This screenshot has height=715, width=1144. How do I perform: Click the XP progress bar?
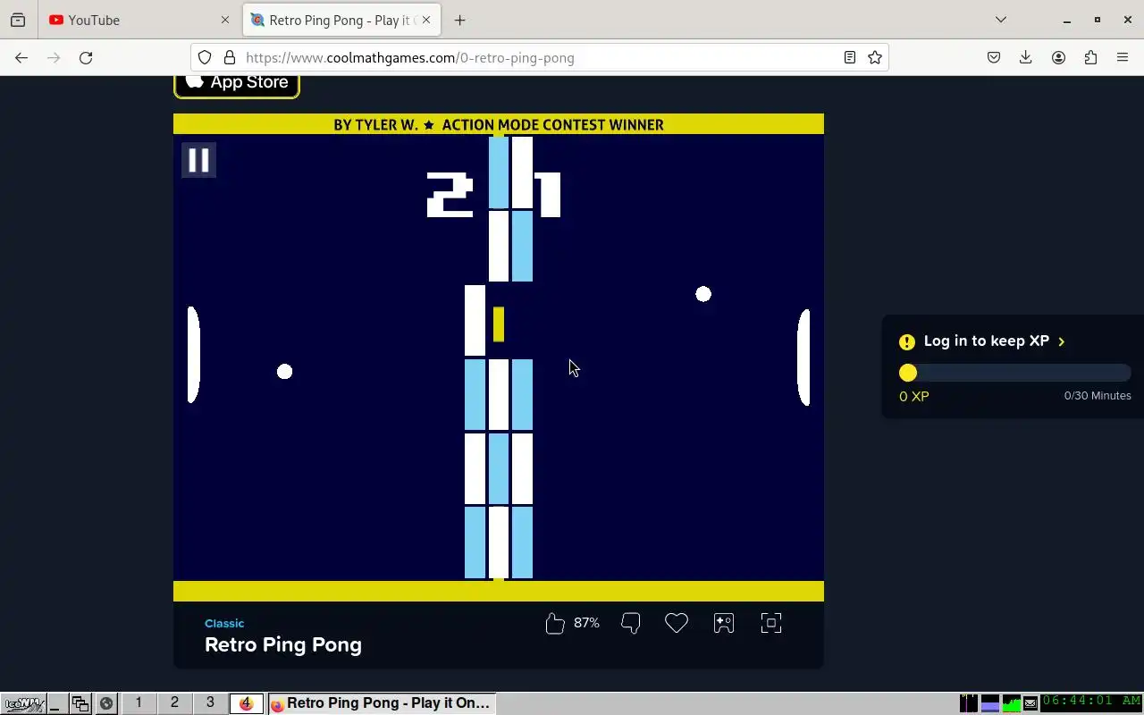1015,373
